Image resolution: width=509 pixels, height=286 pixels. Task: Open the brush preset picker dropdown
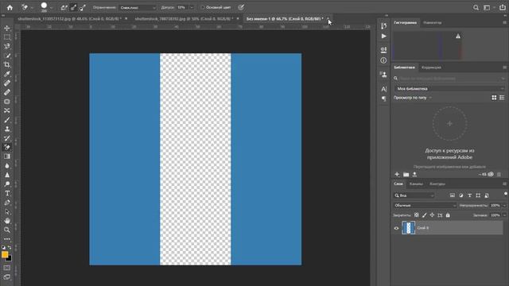(51, 7)
